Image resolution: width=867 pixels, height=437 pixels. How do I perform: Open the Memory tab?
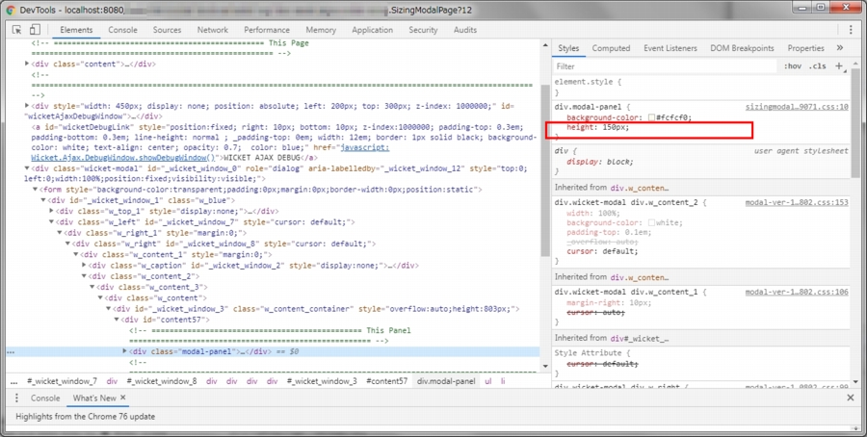[321, 30]
